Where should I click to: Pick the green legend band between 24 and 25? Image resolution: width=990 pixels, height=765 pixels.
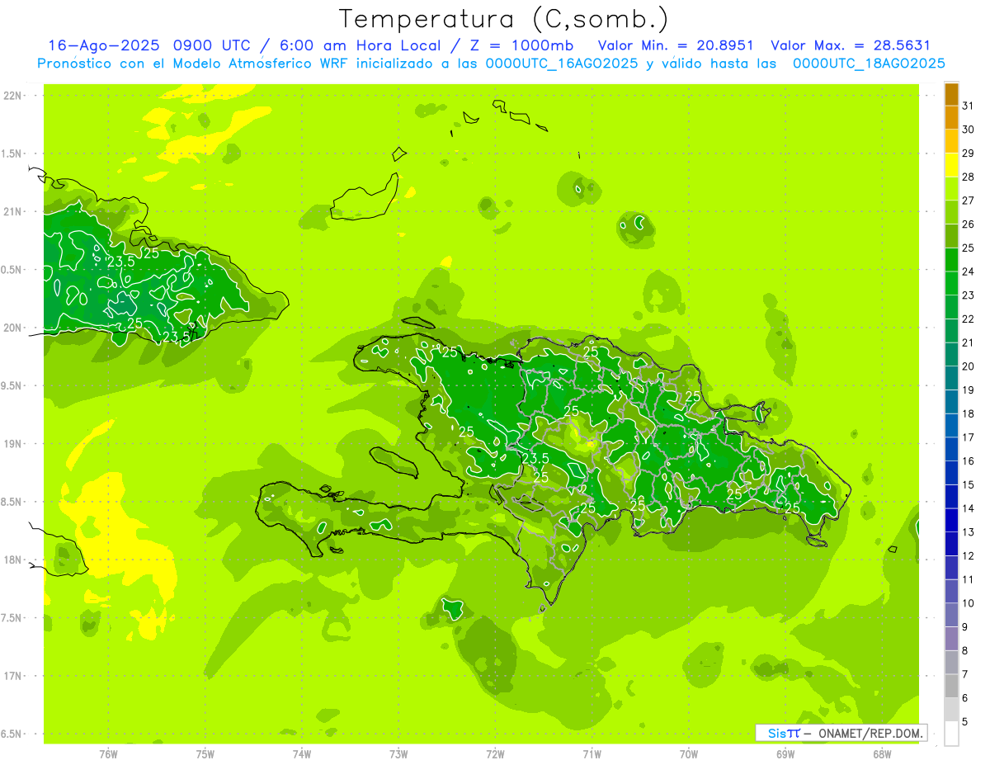951,260
